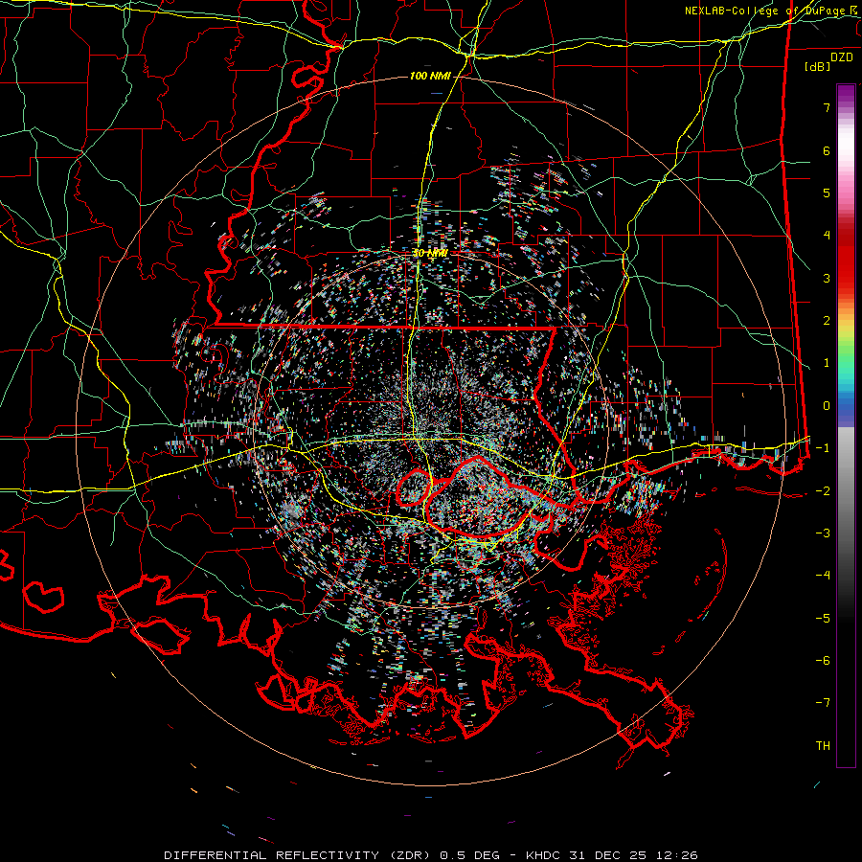Click the TH threshold label on scale
Screen dimensions: 862x862
823,745
